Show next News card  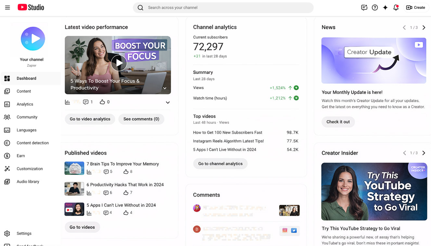[424, 28]
